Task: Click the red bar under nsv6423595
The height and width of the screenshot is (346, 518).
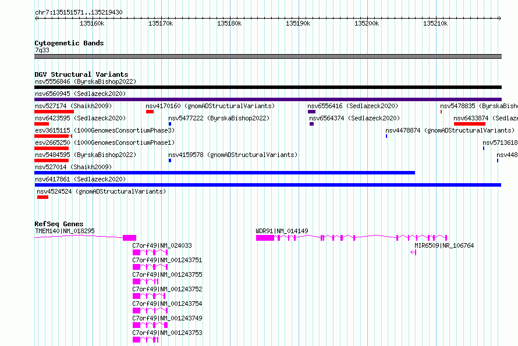Action: pyautogui.click(x=42, y=124)
